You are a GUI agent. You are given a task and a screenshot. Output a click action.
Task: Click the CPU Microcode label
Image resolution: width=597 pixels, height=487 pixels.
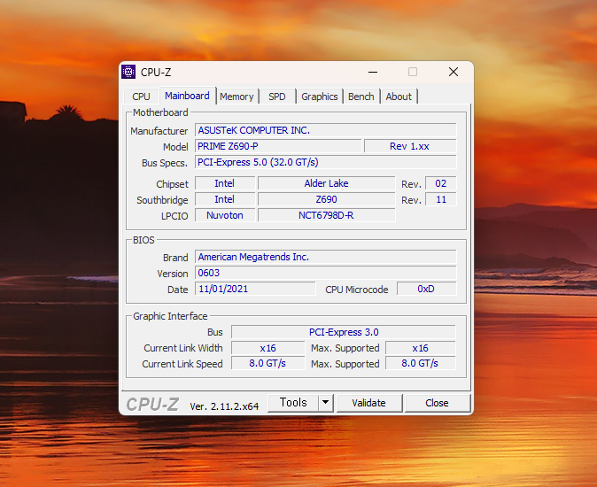(x=357, y=290)
